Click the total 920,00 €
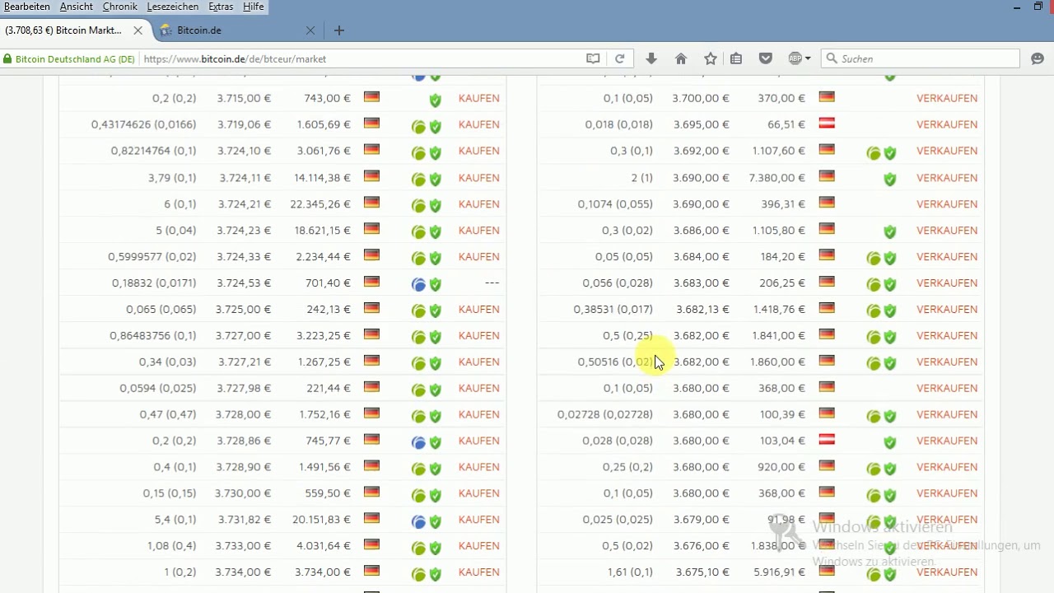Screen dimensions: 1054x593 coord(782,467)
